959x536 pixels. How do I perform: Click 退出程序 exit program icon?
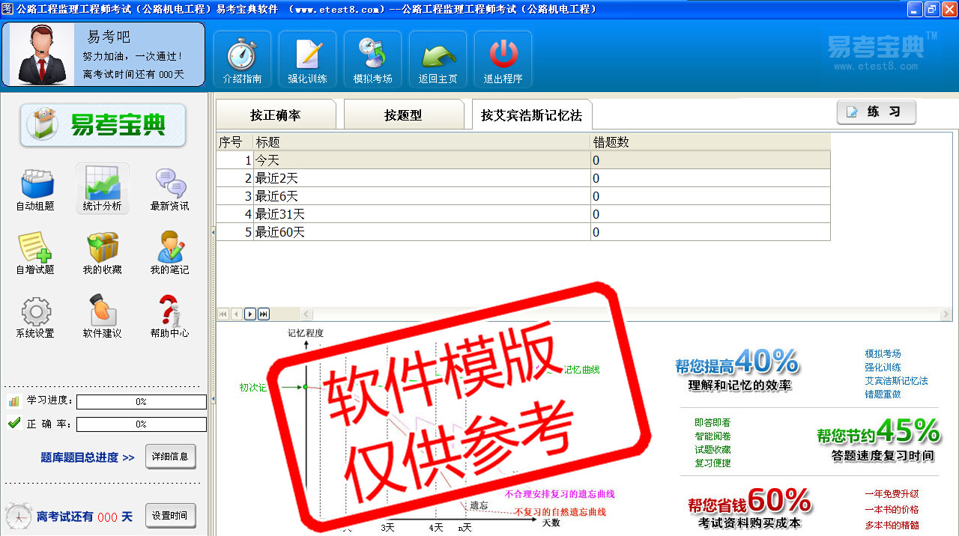[503, 60]
